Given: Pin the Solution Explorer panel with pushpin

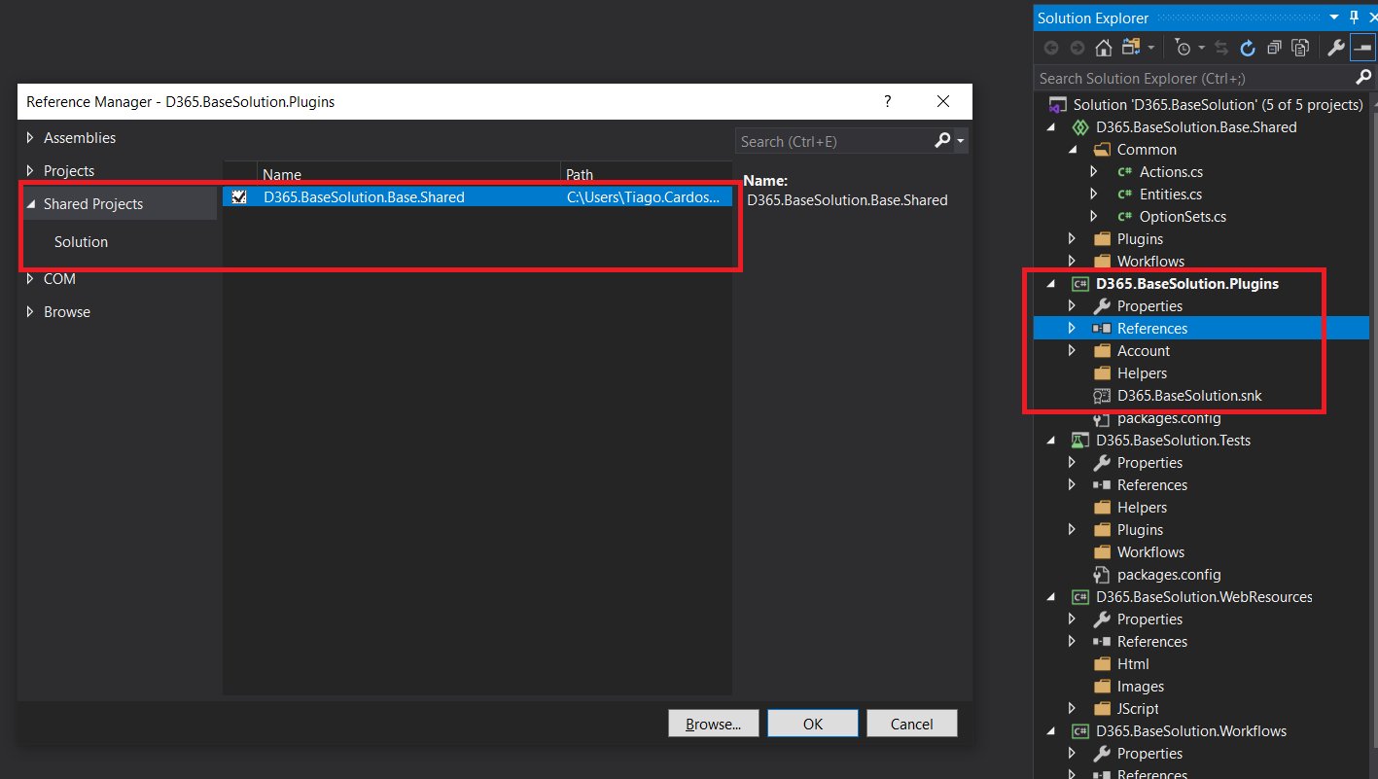Looking at the screenshot, I should [x=1354, y=18].
